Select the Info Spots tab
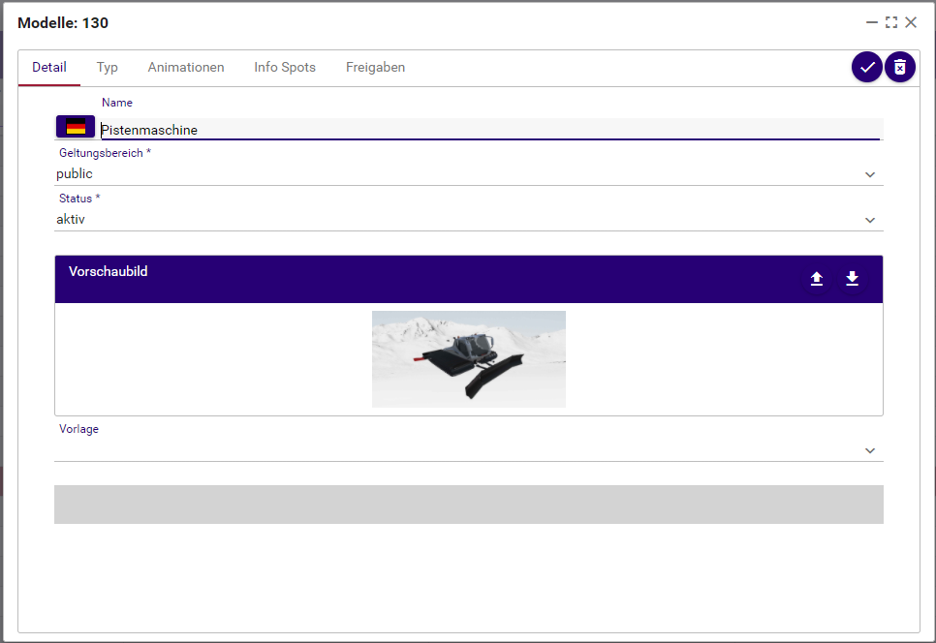 click(285, 68)
